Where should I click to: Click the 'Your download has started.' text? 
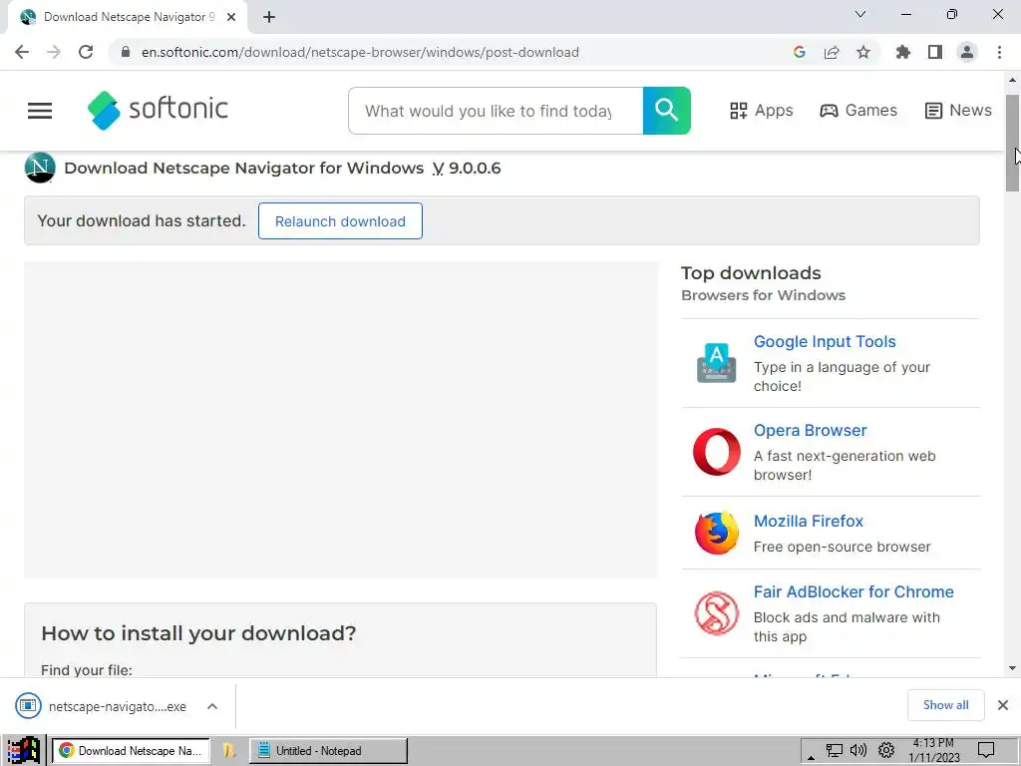(x=142, y=220)
